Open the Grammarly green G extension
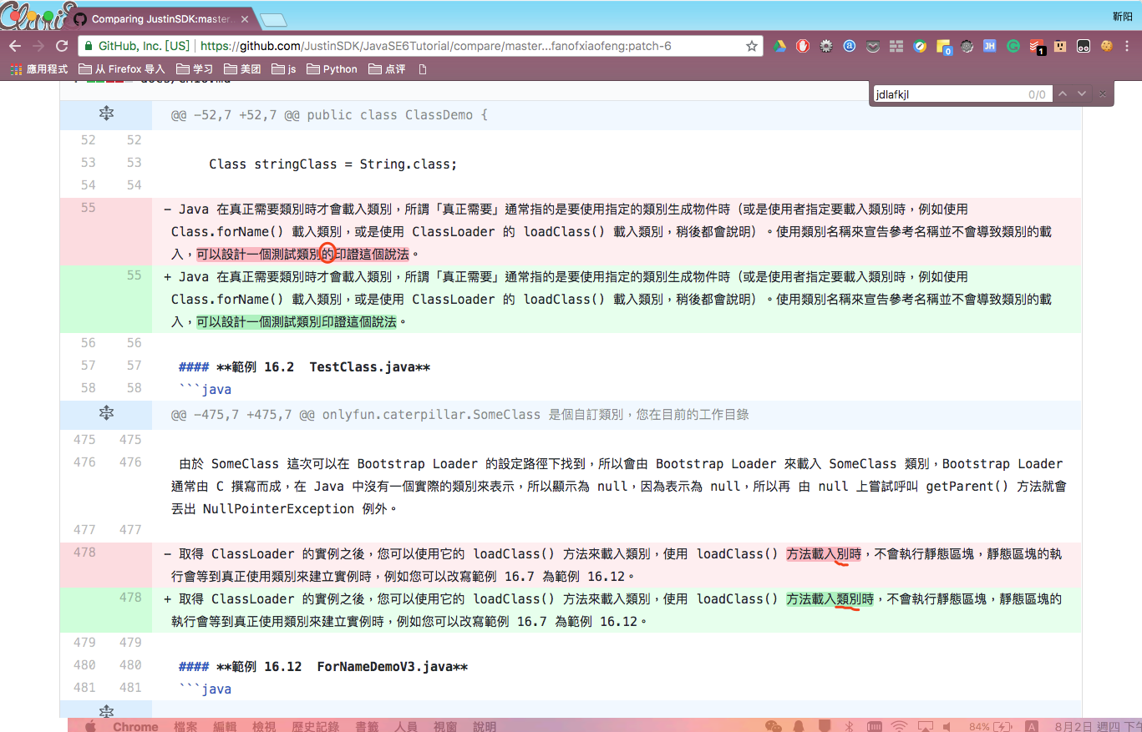This screenshot has width=1142, height=732. click(x=1013, y=47)
